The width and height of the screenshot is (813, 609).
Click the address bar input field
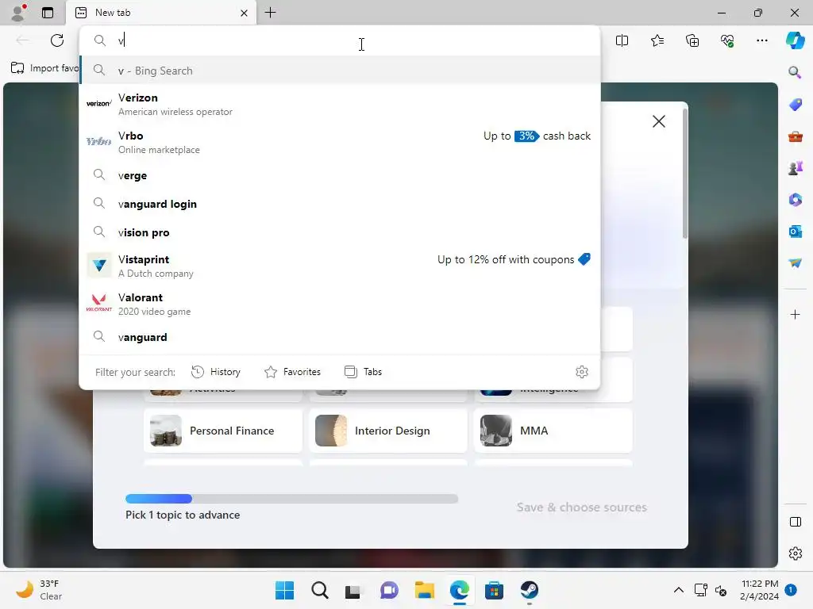(x=340, y=40)
